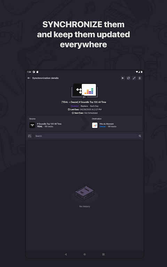Click the No history book illustration

tap(85, 193)
